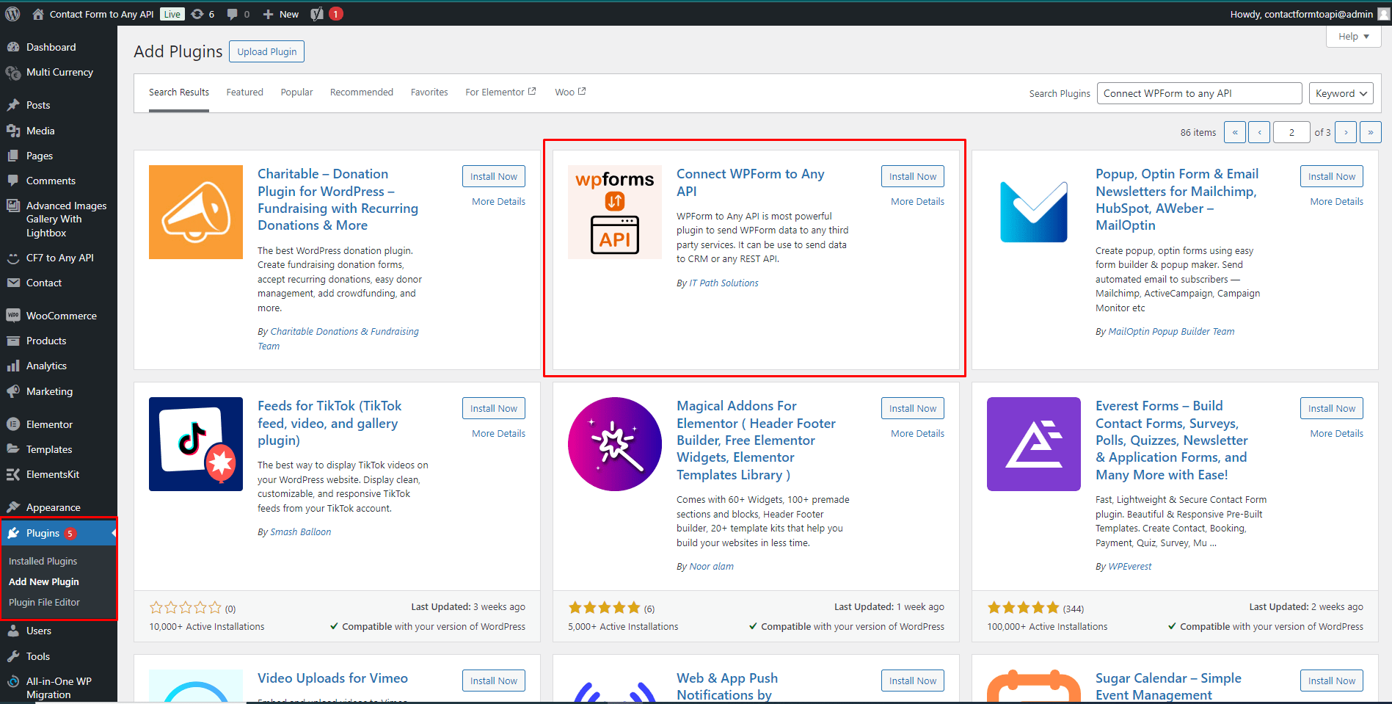Open the Keyword search type dropdown
This screenshot has height=704, width=1392.
pos(1341,93)
